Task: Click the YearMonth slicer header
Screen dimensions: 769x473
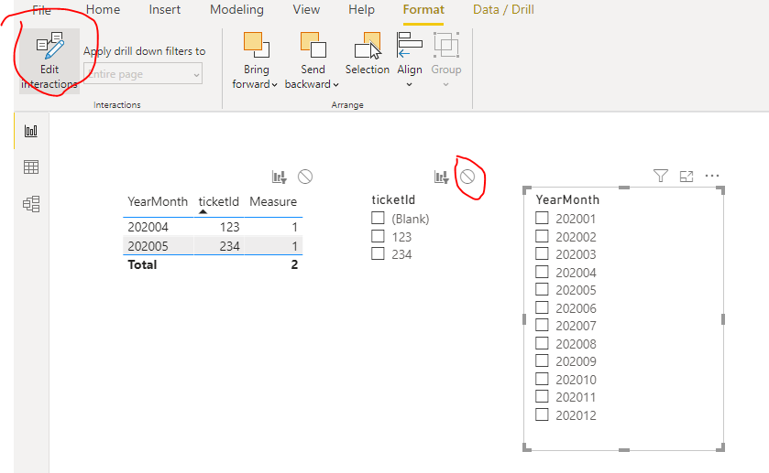Action: pos(567,199)
